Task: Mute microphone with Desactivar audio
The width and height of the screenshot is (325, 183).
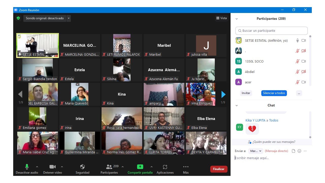Action: coord(27,167)
